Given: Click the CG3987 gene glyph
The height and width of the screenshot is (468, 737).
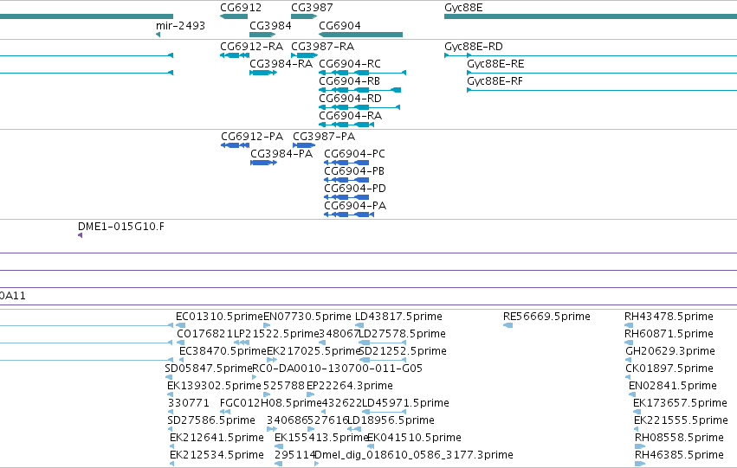Looking at the screenshot, I should click(304, 16).
